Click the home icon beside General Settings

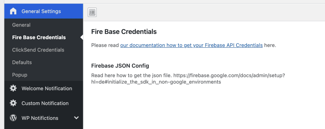[x=13, y=11]
